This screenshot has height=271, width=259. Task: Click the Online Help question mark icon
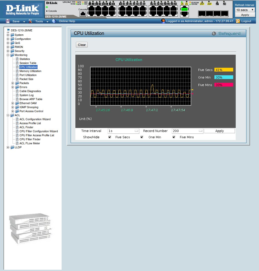tap(54, 21)
